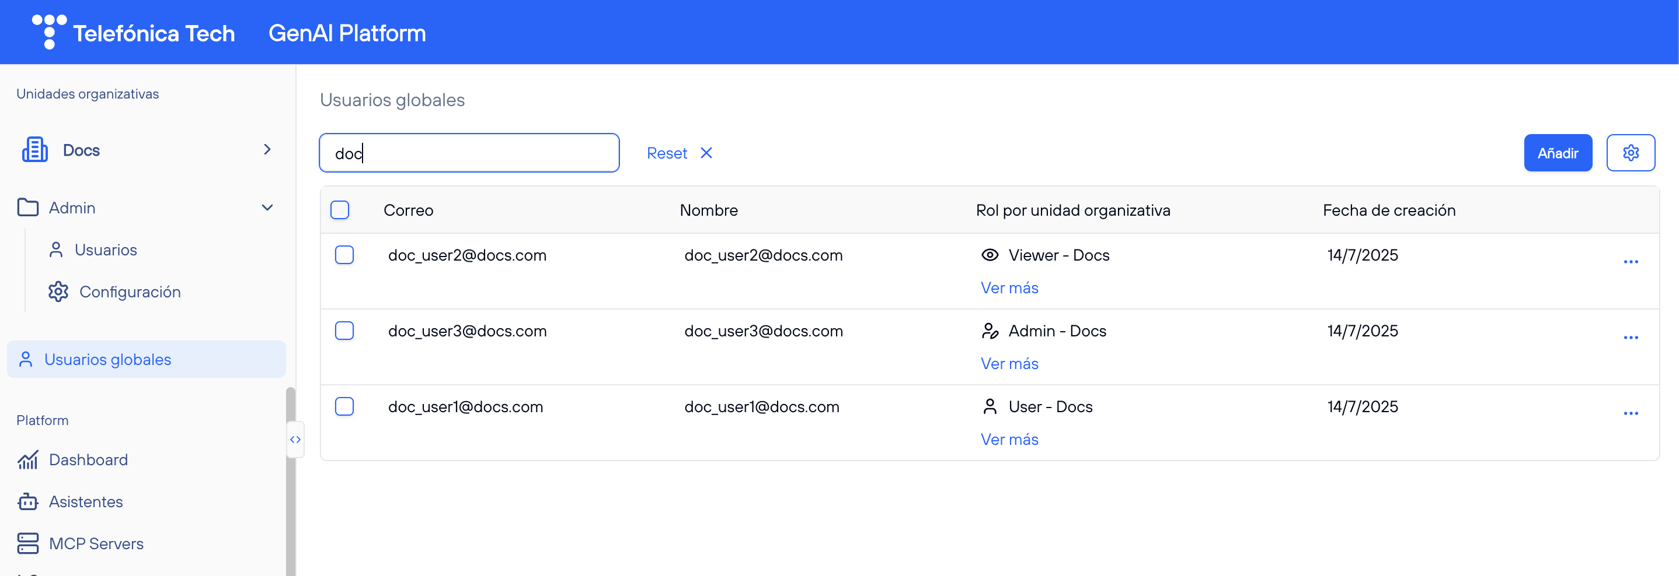Go to the Dashboard page
The width and height of the screenshot is (1679, 576).
tap(88, 459)
